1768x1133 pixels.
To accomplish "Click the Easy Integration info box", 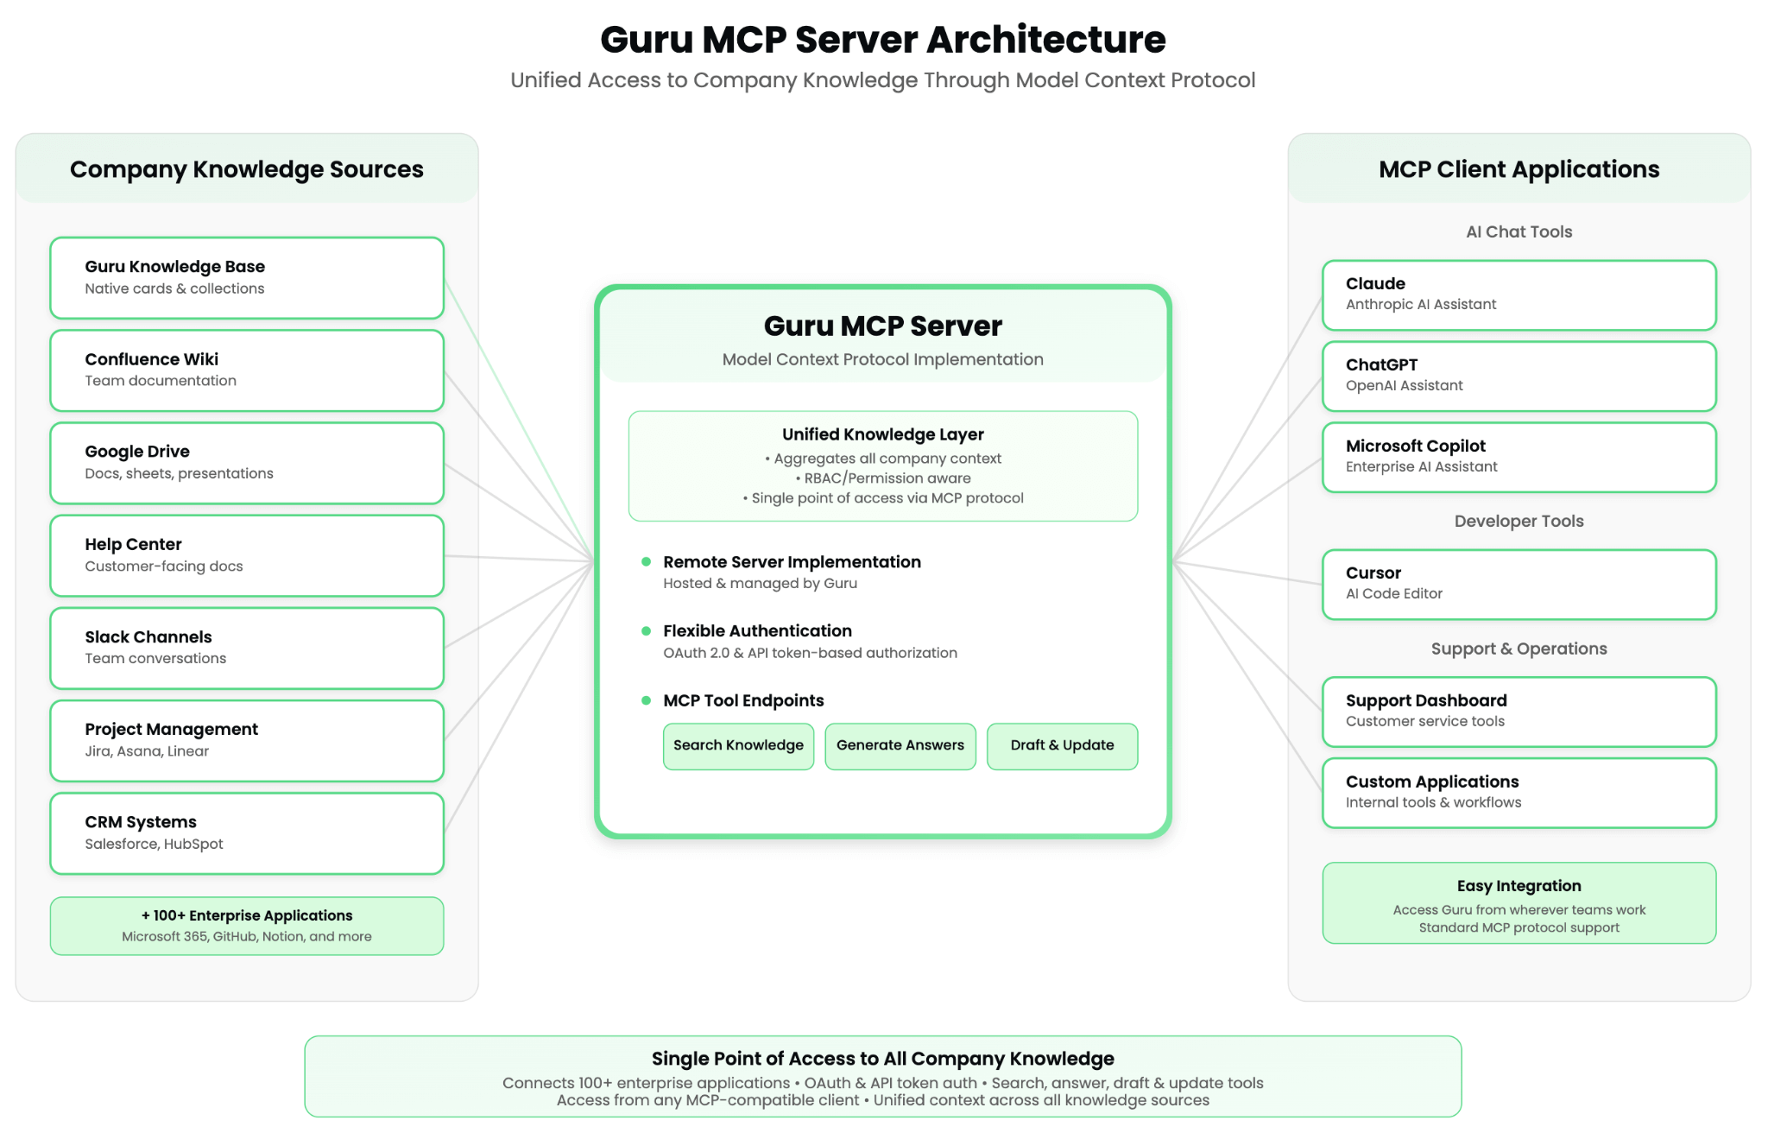I will pyautogui.click(x=1519, y=902).
